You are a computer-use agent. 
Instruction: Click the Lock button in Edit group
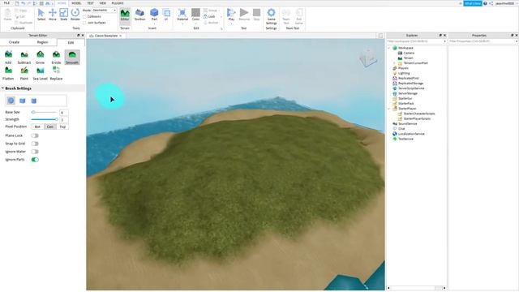(209, 16)
